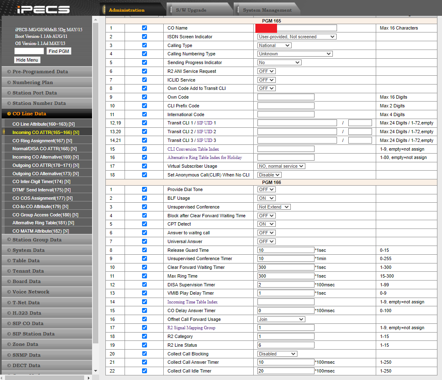Click the Release Guard Time input field
Viewport: 442px width, 380px height.
click(x=286, y=250)
